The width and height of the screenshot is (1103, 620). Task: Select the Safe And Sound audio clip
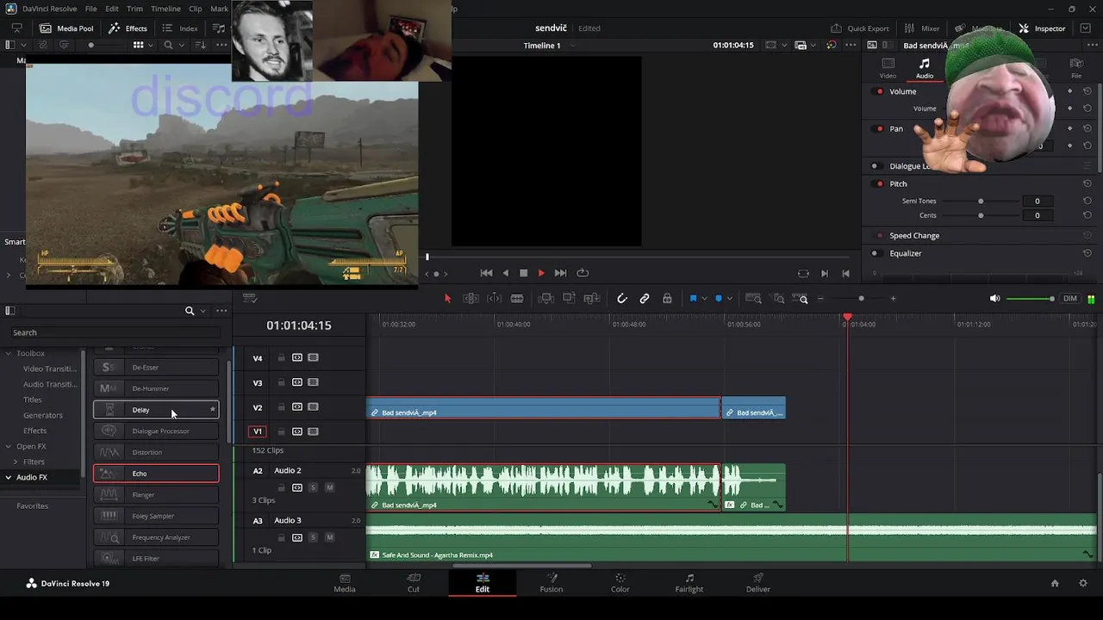(732, 538)
